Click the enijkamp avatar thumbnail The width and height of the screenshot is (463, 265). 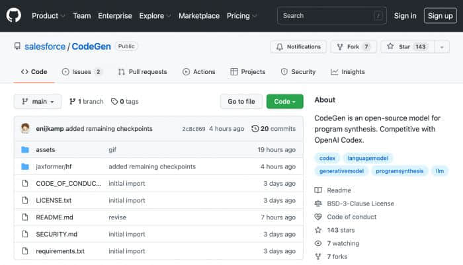click(x=25, y=128)
